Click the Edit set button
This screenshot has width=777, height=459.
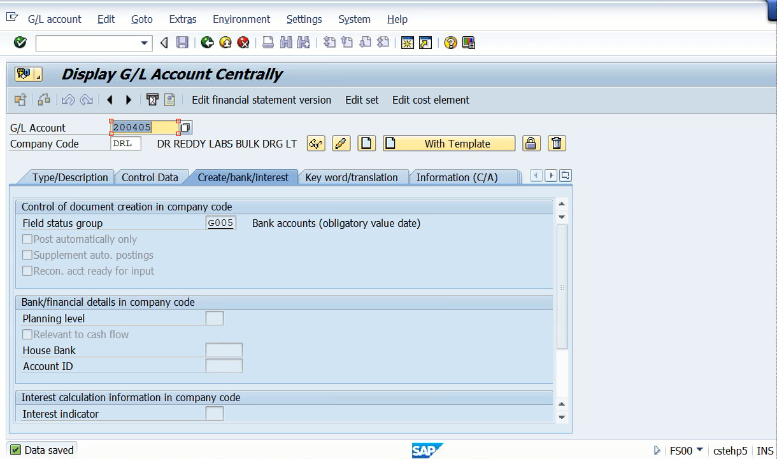[x=362, y=100]
